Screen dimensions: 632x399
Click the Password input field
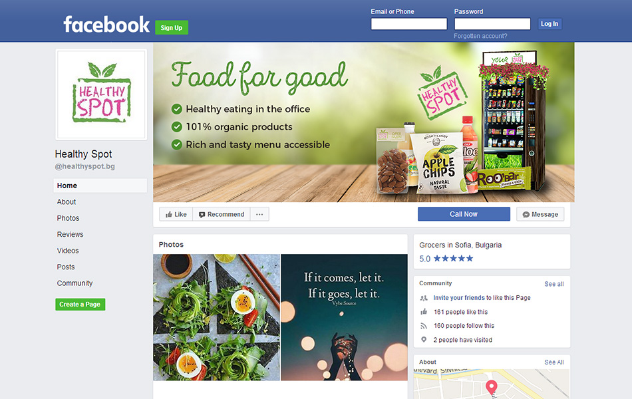point(492,24)
